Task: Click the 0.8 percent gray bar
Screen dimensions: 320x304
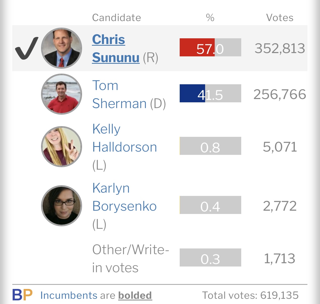Action: tap(210, 146)
